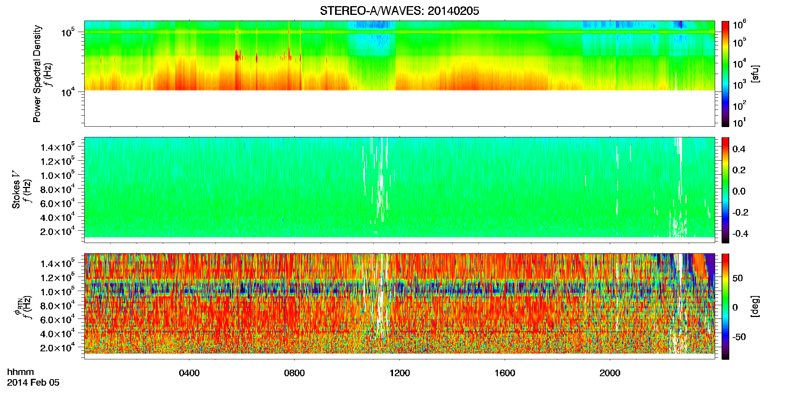This screenshot has height=412, width=799.
Task: Click the Power Spectral Density axis title
Action: pos(37,74)
